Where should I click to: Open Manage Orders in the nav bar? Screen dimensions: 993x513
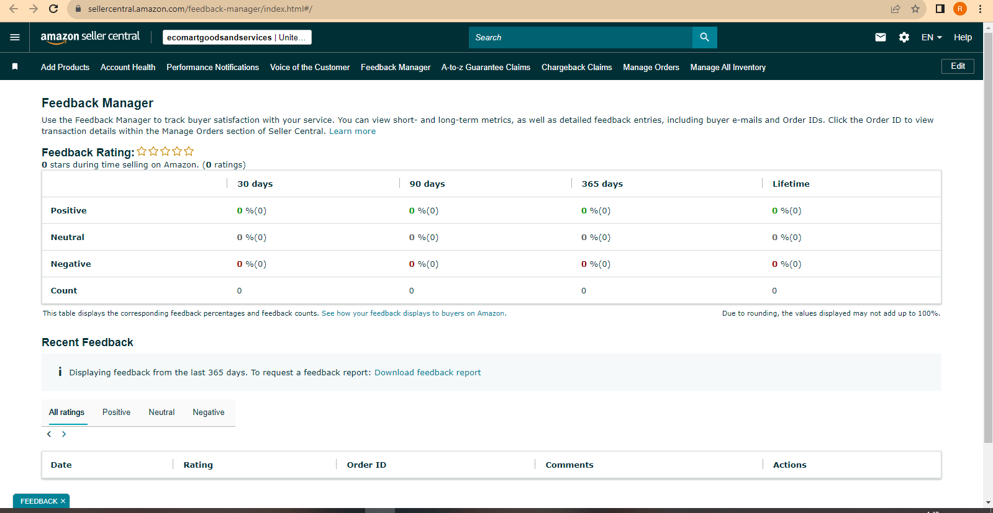click(651, 67)
